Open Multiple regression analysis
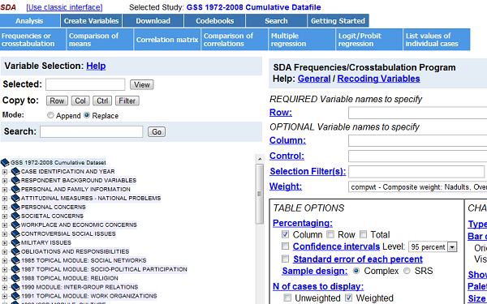 [x=302, y=40]
